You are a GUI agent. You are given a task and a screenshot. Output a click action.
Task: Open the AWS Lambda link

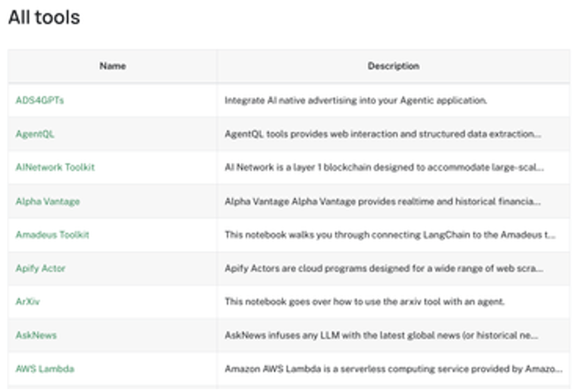[45, 369]
